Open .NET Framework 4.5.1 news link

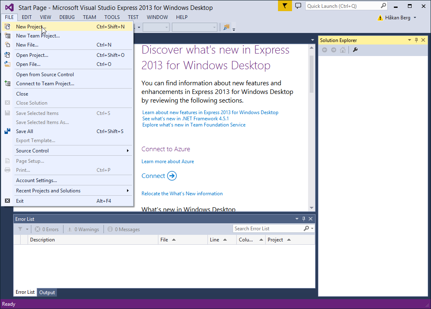185,119
